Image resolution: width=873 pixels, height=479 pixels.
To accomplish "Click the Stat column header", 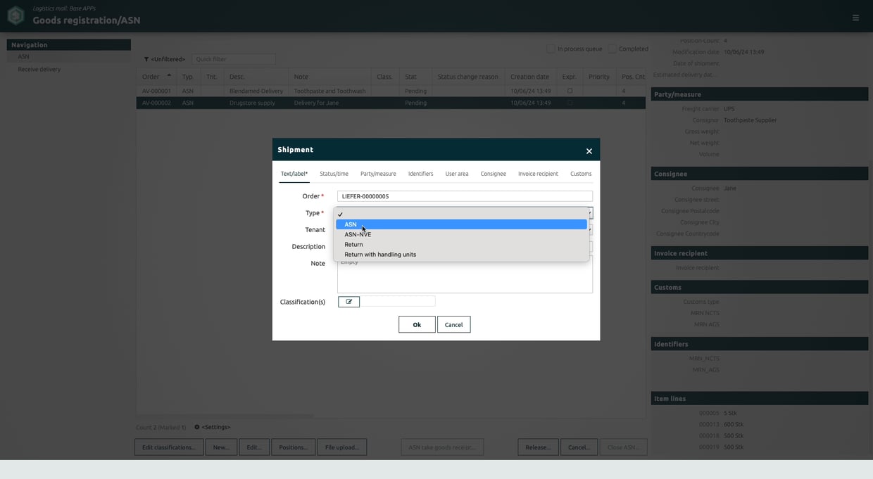I will 415,77.
